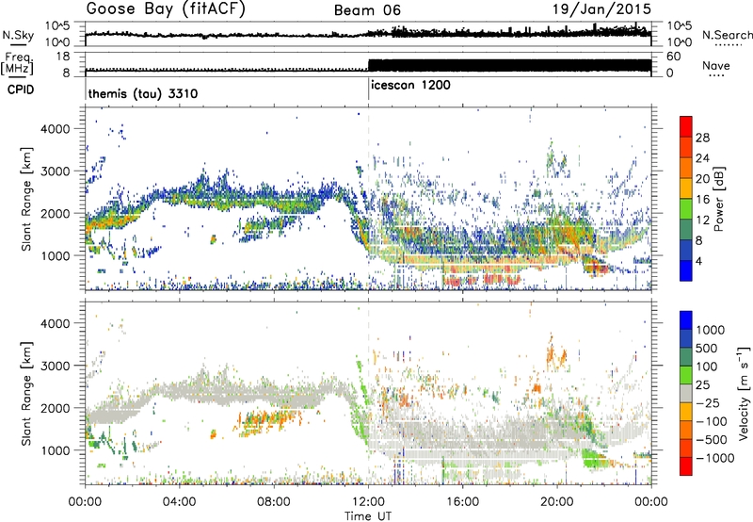This screenshot has height=522, width=753.
Task: Click the '1000' tick on Velocity color bar
Action: click(711, 330)
